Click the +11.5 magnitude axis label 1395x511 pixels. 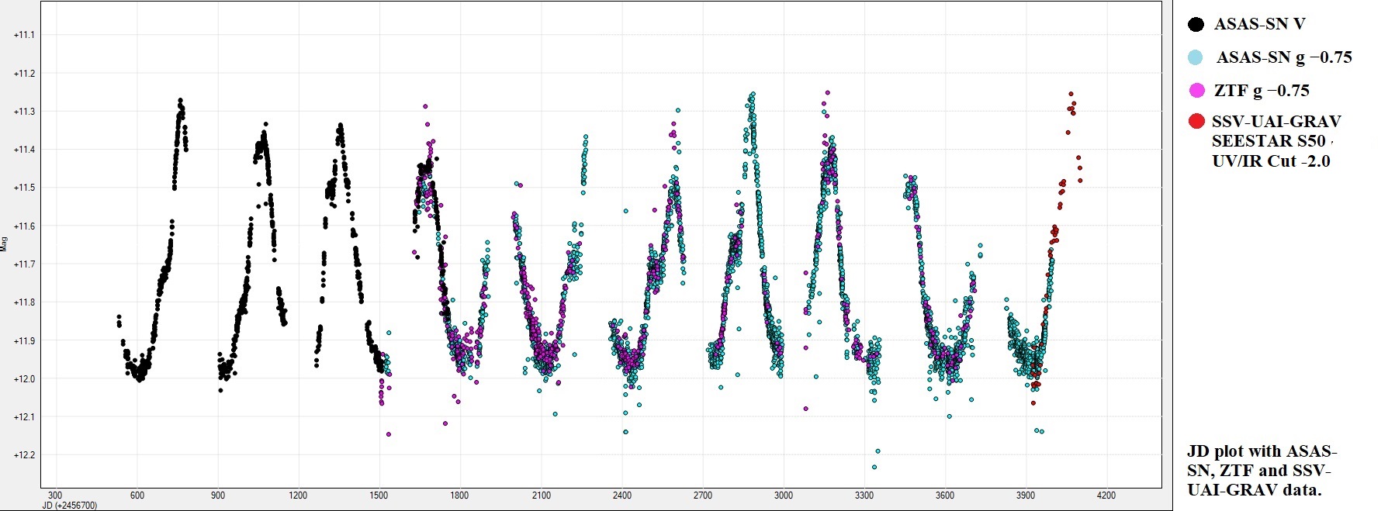24,188
